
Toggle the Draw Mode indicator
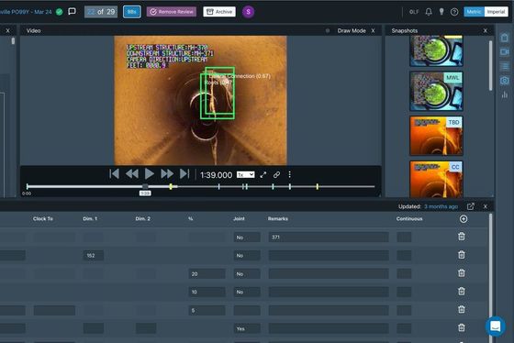pyautogui.click(x=328, y=30)
